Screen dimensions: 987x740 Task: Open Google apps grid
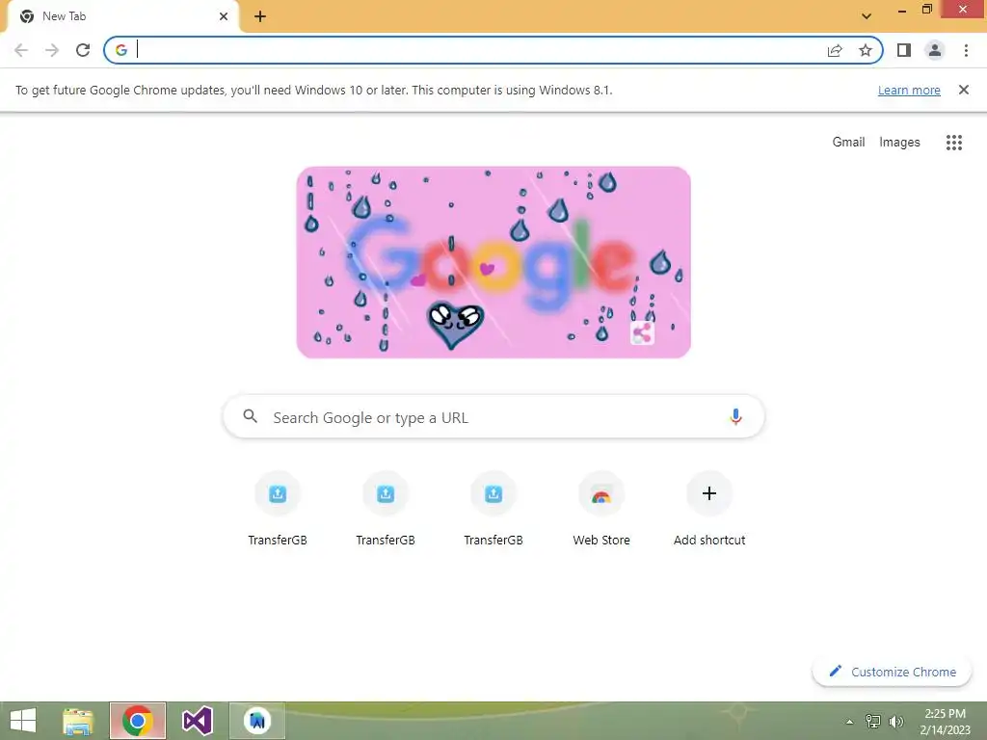(x=953, y=143)
